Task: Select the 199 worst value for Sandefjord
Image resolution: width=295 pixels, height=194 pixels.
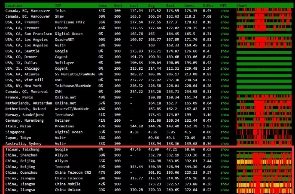Action: [188, 114]
